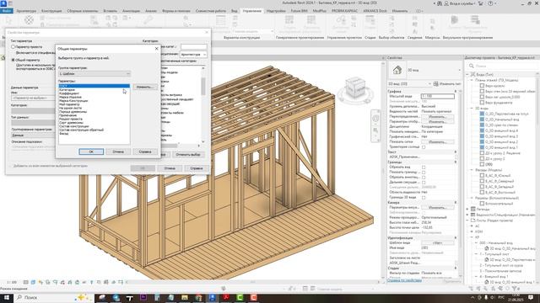
Task: Open the Вставить ribbon tab
Action: [111, 11]
